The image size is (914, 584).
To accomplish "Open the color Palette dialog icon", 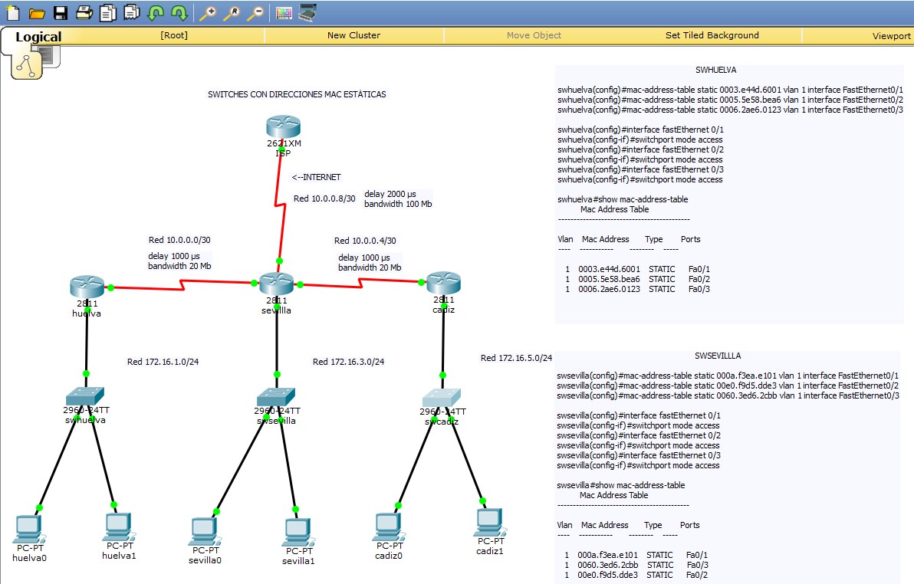I will click(x=283, y=12).
